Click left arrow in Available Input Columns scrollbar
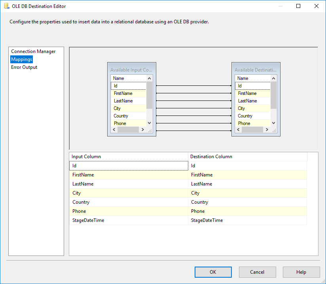 click(x=114, y=129)
